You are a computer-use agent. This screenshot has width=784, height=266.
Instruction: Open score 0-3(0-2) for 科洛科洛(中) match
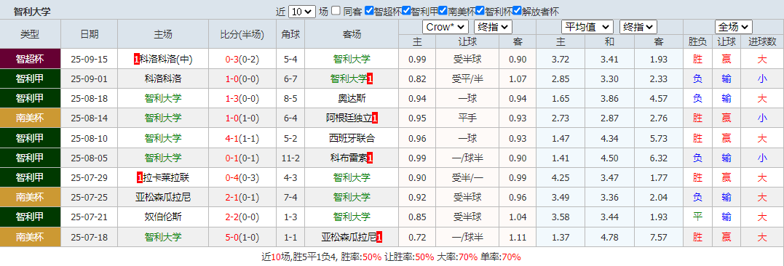click(242, 60)
